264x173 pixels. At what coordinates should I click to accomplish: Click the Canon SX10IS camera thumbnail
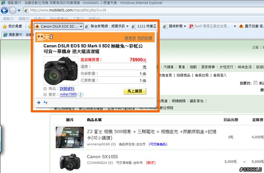click(x=70, y=162)
